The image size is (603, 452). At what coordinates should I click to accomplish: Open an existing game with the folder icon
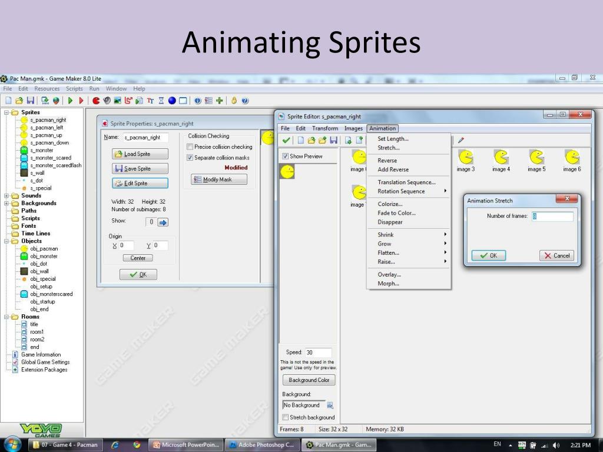[19, 101]
